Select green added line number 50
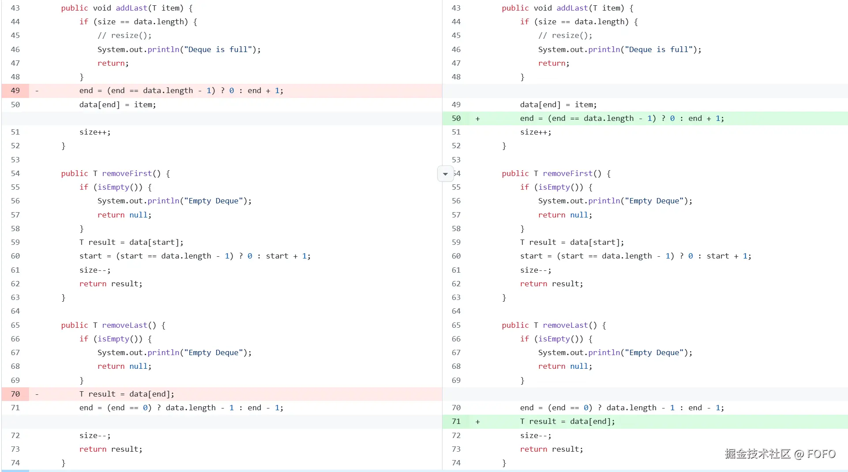Screen dimensions: 848x472 [456, 119]
